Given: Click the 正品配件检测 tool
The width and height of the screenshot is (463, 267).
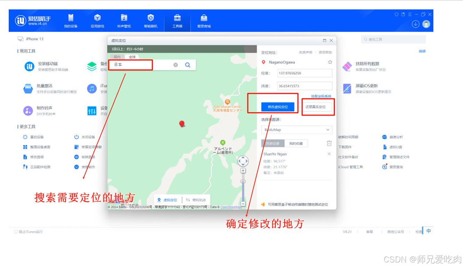Looking at the screenshot, I should (x=37, y=167).
